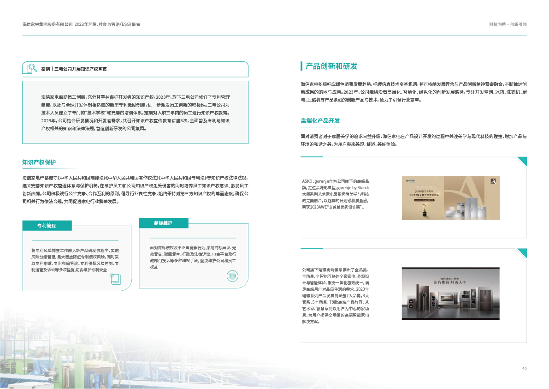Click the ESG report title in header
The image size is (549, 389).
point(81,24)
